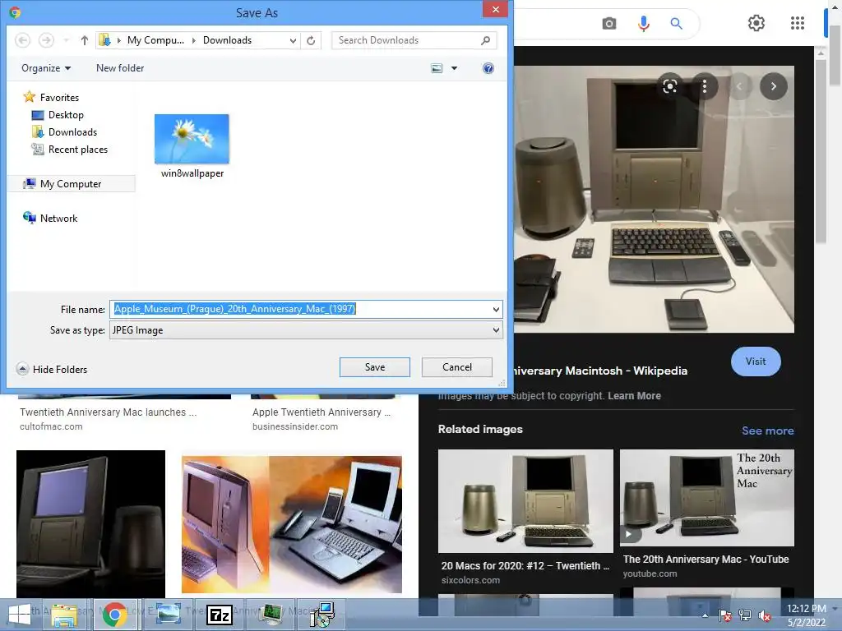Select My Computer in navigation pane
Screen dimensions: 842x631
click(x=72, y=183)
